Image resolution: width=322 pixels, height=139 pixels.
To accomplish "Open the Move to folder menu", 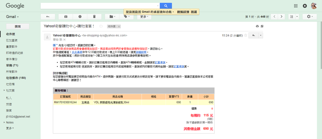I will (x=112, y=17).
